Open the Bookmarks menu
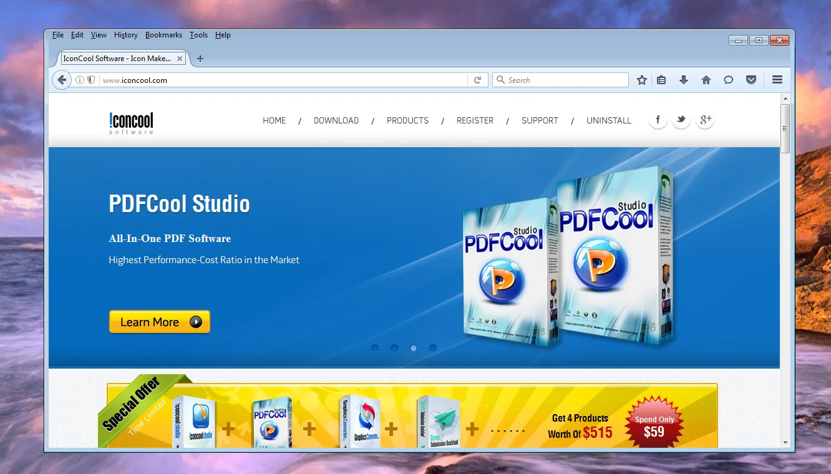This screenshot has width=831, height=474. pos(163,35)
